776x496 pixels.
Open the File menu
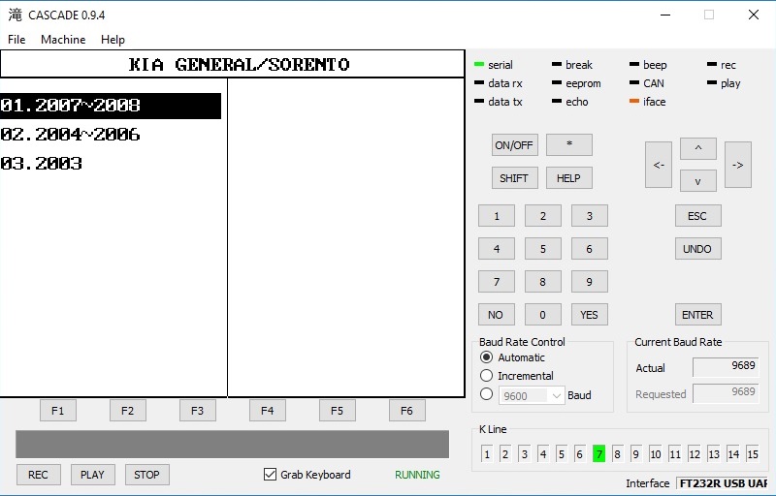coord(16,40)
